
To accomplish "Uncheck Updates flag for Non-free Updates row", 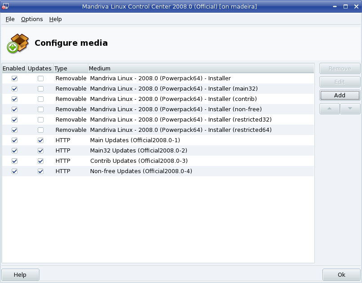I will click(40, 171).
